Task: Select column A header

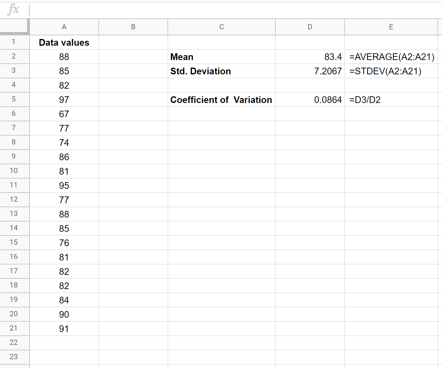Action: [64, 27]
